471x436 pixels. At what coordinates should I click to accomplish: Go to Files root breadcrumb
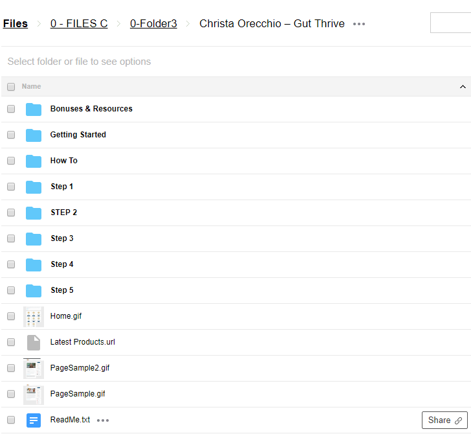coord(16,23)
